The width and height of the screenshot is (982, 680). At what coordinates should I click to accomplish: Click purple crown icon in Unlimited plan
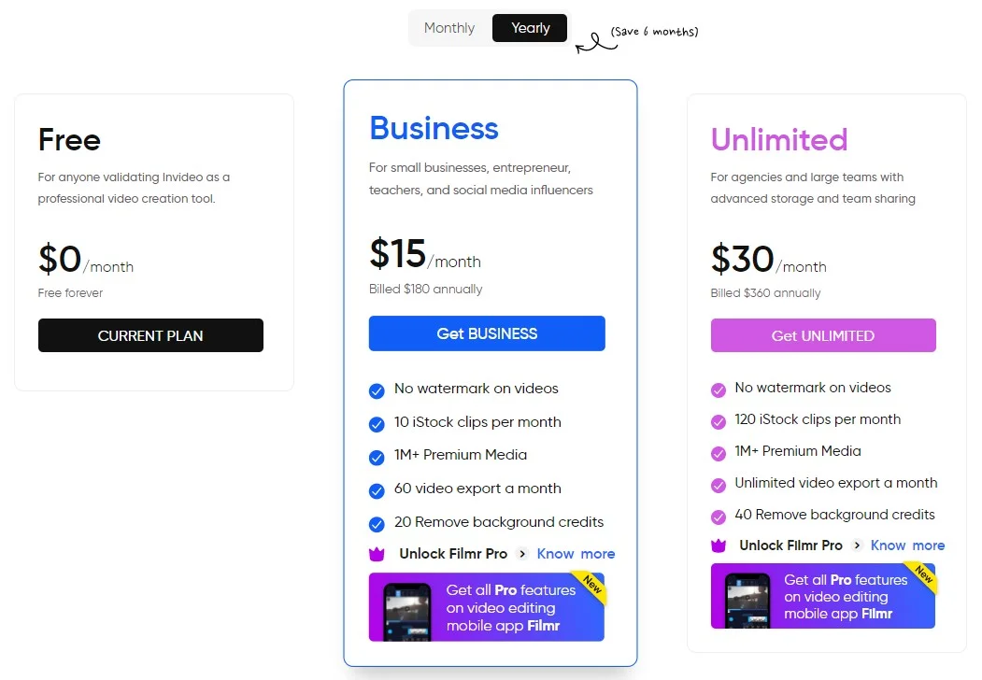[719, 546]
